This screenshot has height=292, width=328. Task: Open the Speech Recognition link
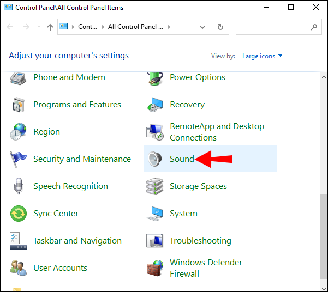coord(71,186)
